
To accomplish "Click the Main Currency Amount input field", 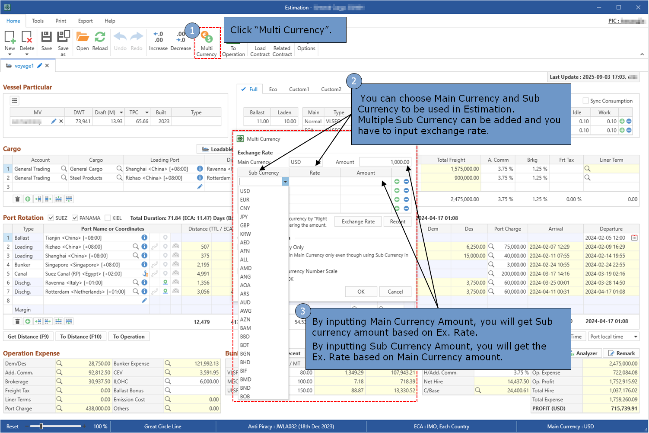I will click(385, 162).
